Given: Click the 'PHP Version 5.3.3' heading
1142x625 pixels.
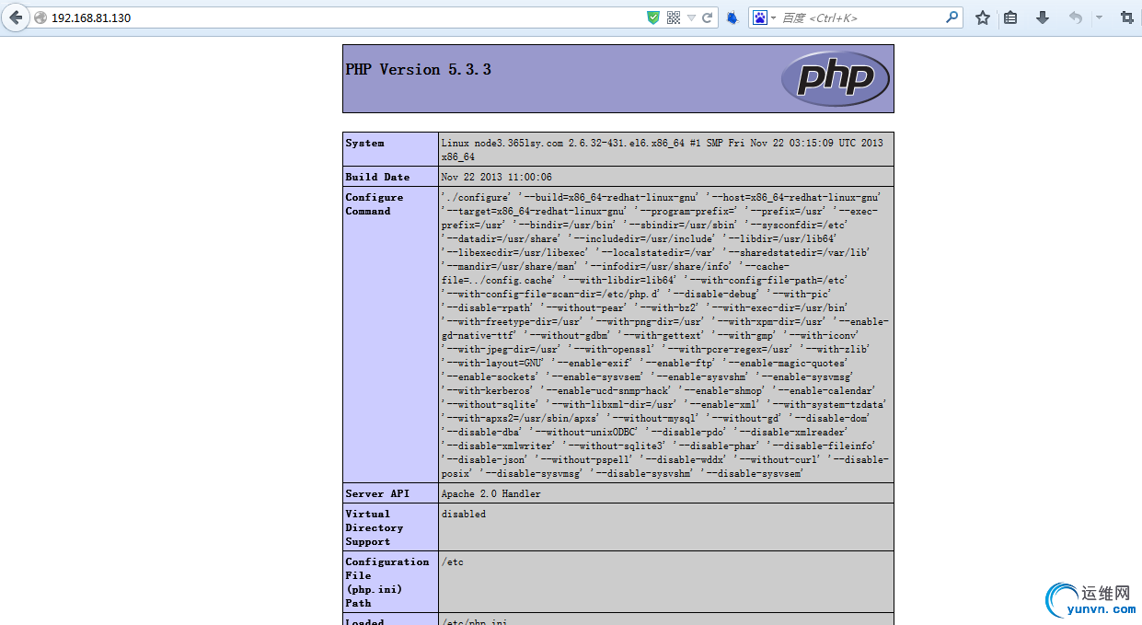Looking at the screenshot, I should [418, 70].
